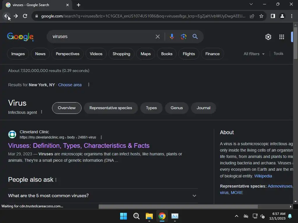Image resolution: width=298 pixels, height=223 pixels.
Task: Open search Tools options
Action: 278,54
